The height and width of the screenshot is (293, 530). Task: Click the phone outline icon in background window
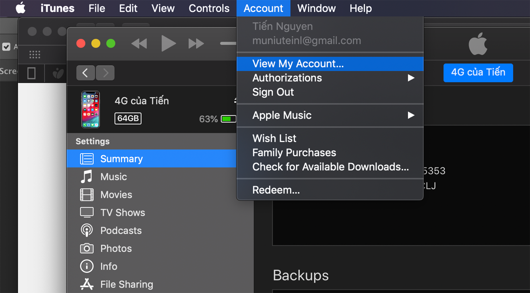click(31, 73)
